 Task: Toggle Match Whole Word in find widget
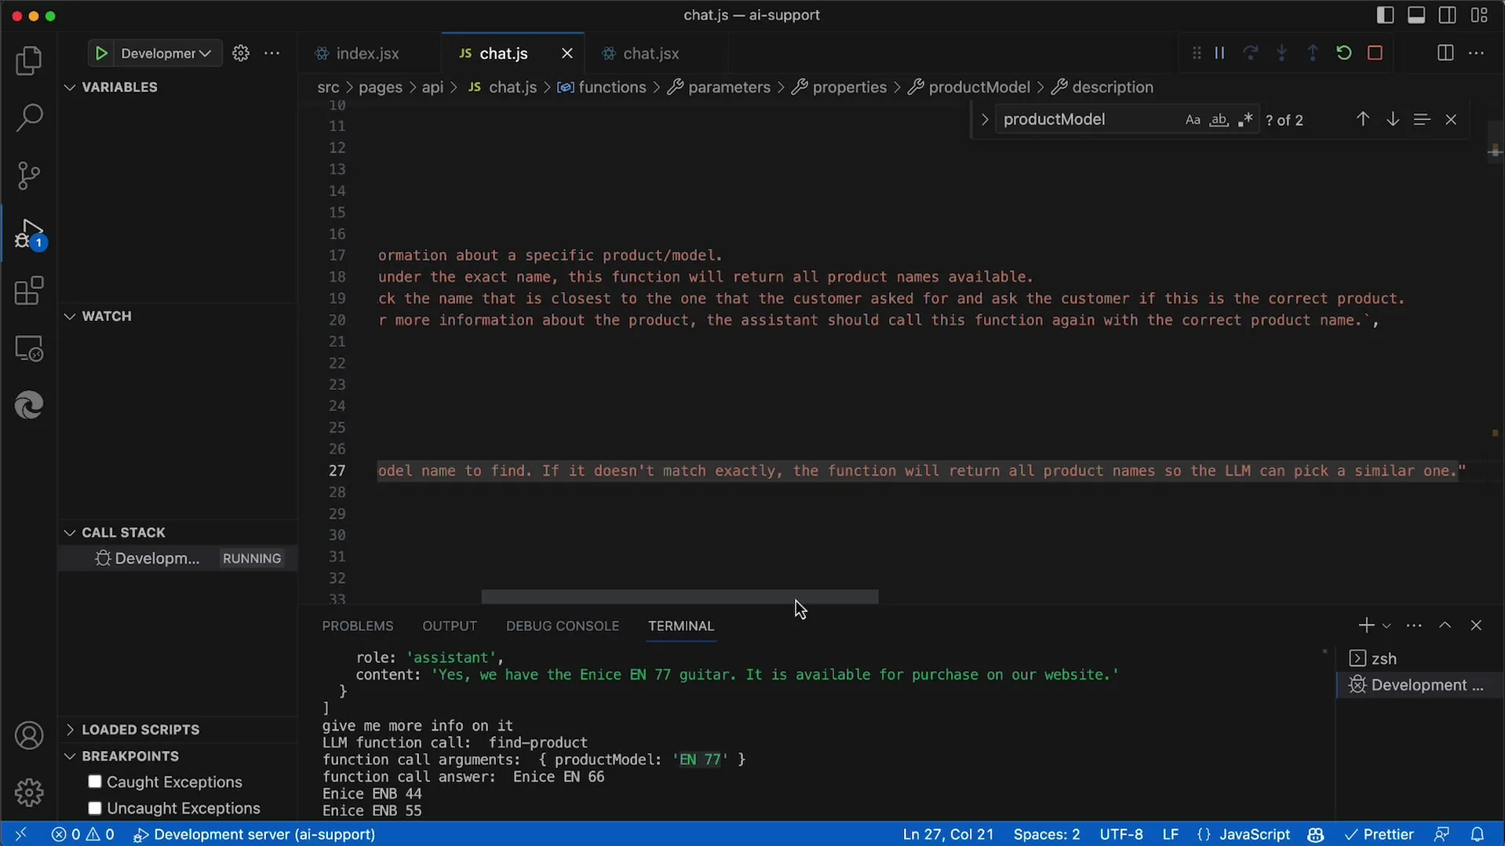(x=1219, y=119)
